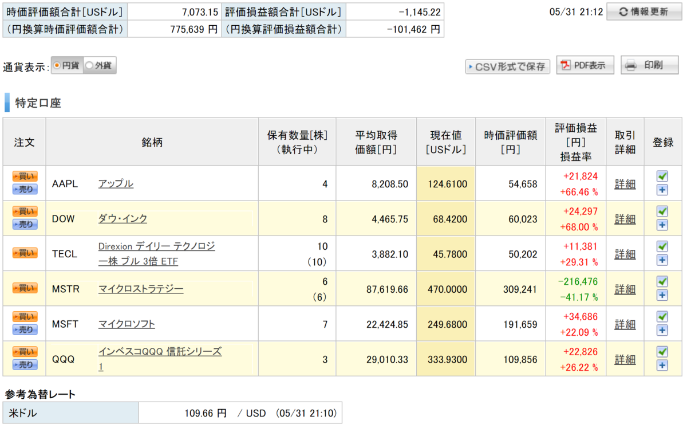The width and height of the screenshot is (687, 424).
Task: Open the PDF表示 button
Action: click(585, 65)
